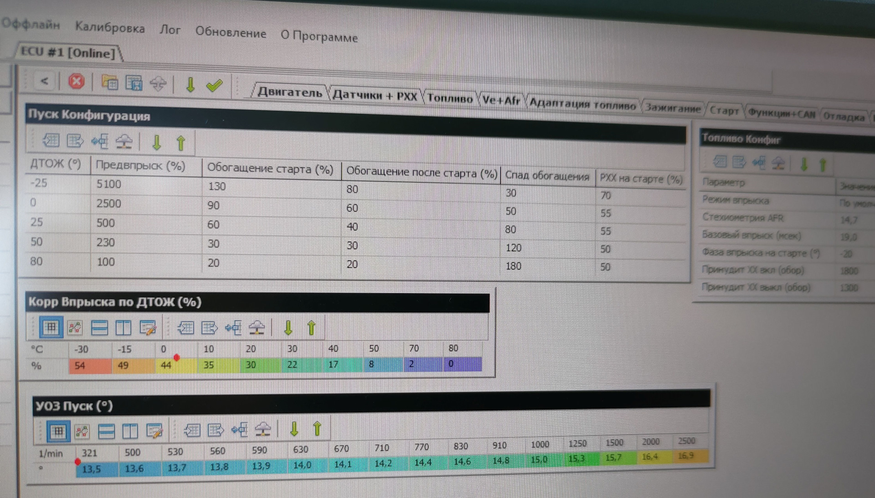This screenshot has width=875, height=498.
Task: Open the Лог menu
Action: tap(170, 30)
